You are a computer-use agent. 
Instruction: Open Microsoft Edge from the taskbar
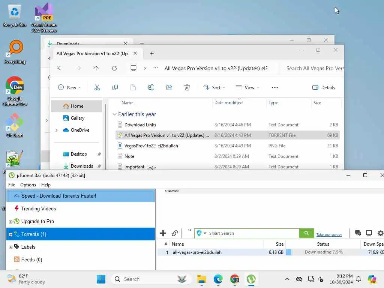point(218,279)
